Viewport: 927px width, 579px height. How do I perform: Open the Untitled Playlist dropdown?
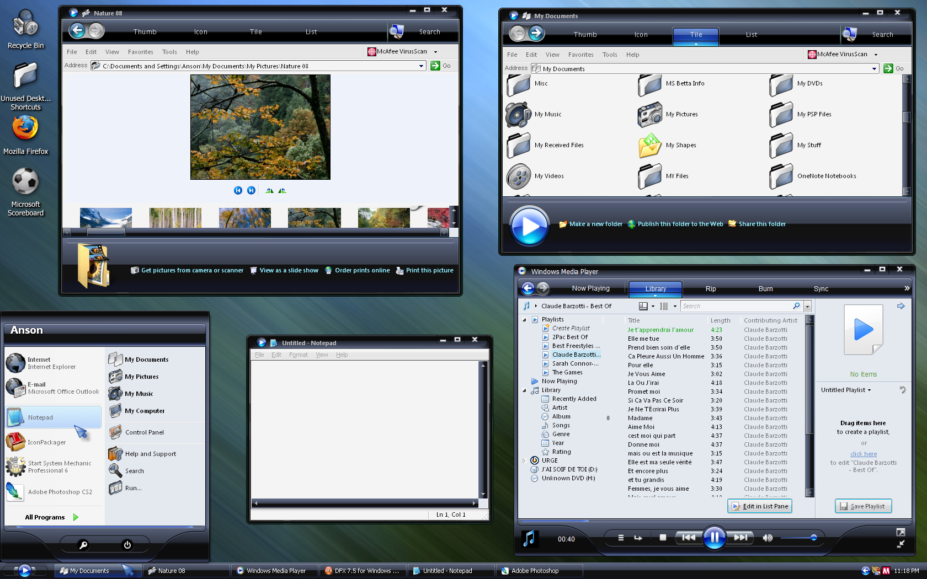[x=846, y=390]
